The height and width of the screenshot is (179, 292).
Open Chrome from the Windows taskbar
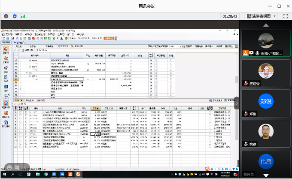(46, 174)
